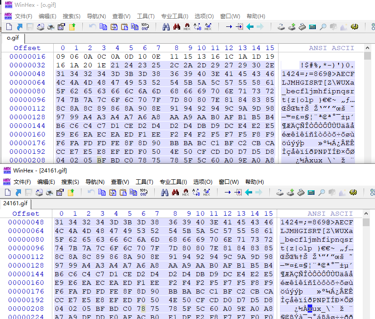Open 文件(F) menu in top window
375x319 pixels.
(24, 16)
